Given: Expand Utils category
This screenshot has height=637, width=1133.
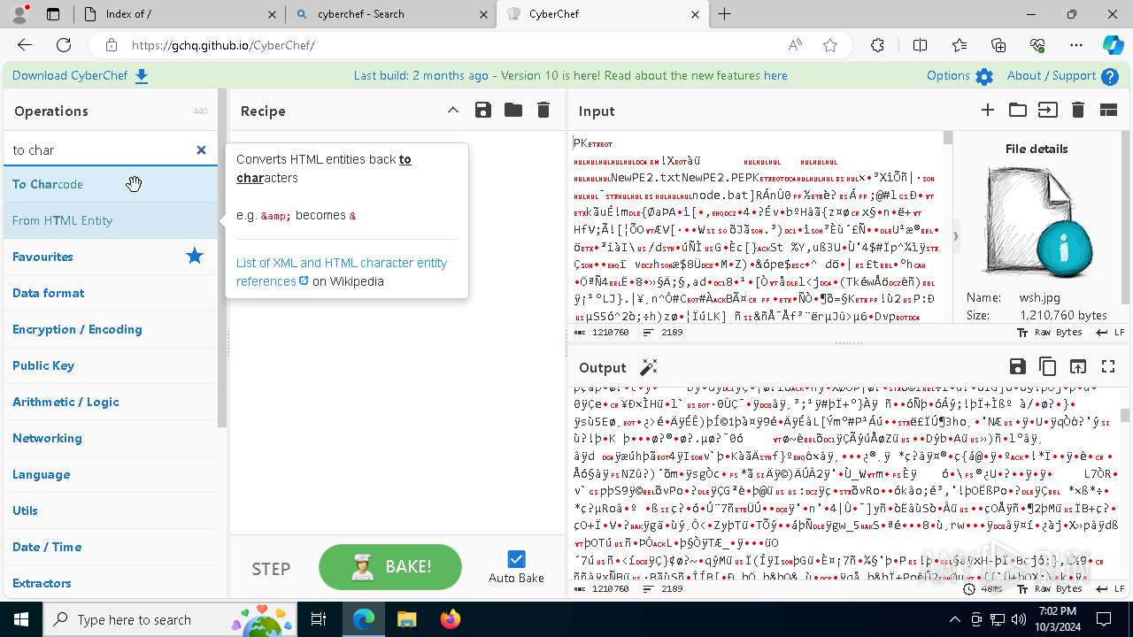Looking at the screenshot, I should 111,510.
